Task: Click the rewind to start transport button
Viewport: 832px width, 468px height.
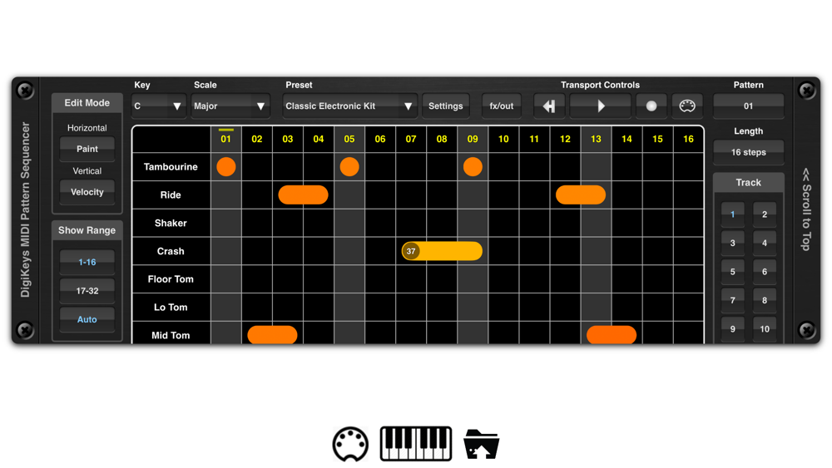Action: click(x=549, y=106)
